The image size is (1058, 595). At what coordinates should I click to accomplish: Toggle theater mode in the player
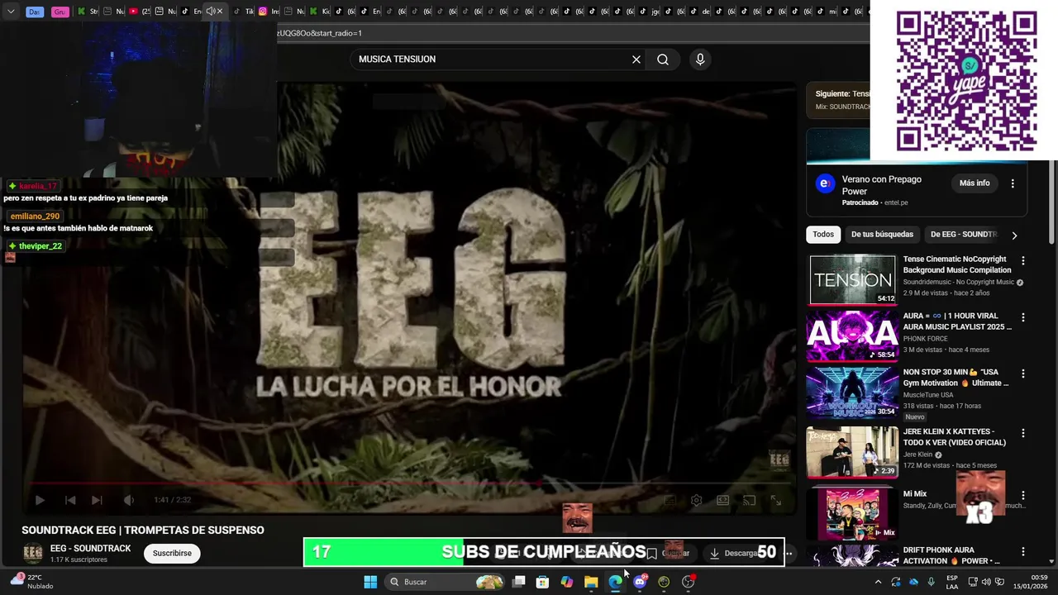[723, 500]
